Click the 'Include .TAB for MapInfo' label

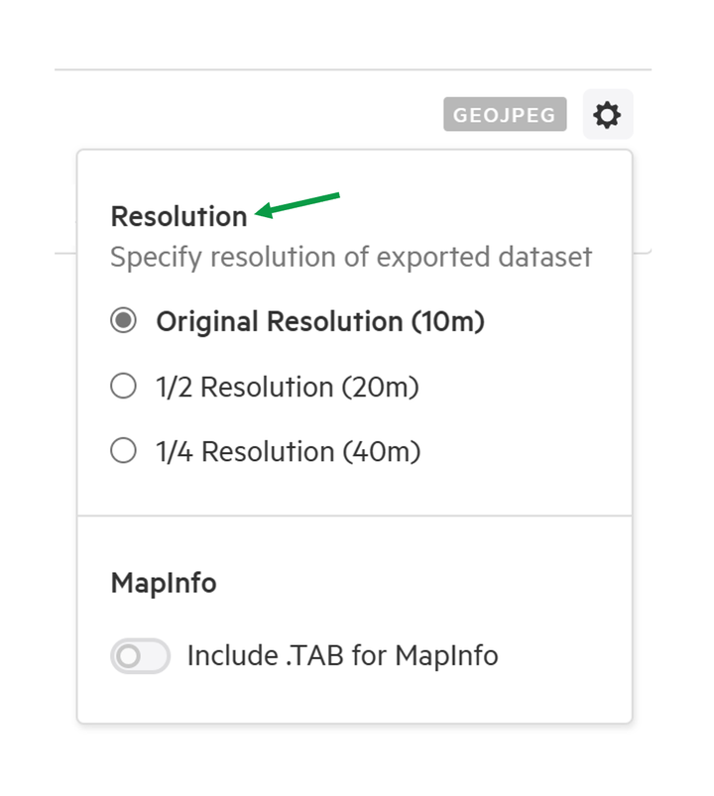point(343,655)
